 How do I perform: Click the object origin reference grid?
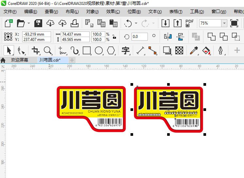(8, 37)
